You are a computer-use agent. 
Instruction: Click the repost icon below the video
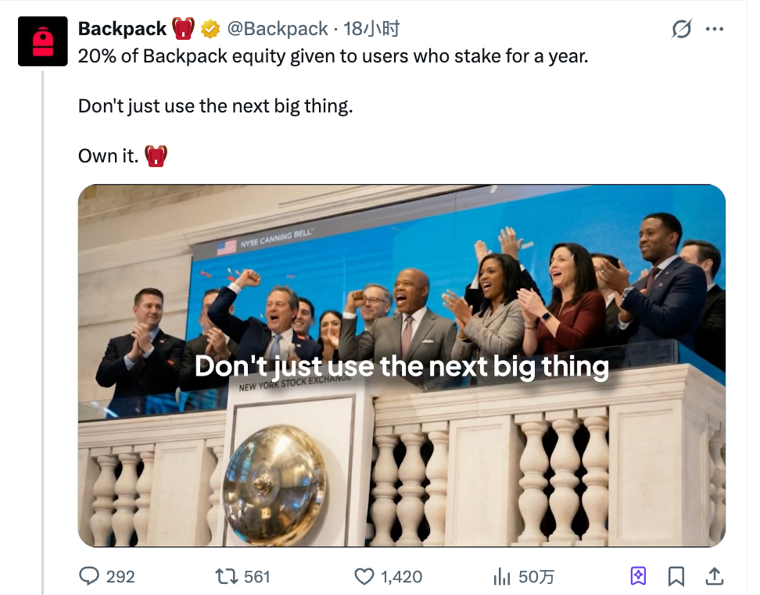pos(228,576)
